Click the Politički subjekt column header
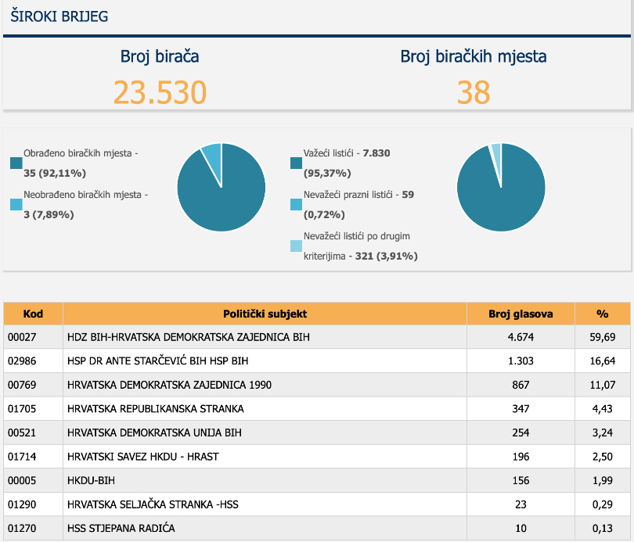The height and width of the screenshot is (542, 634). [265, 314]
